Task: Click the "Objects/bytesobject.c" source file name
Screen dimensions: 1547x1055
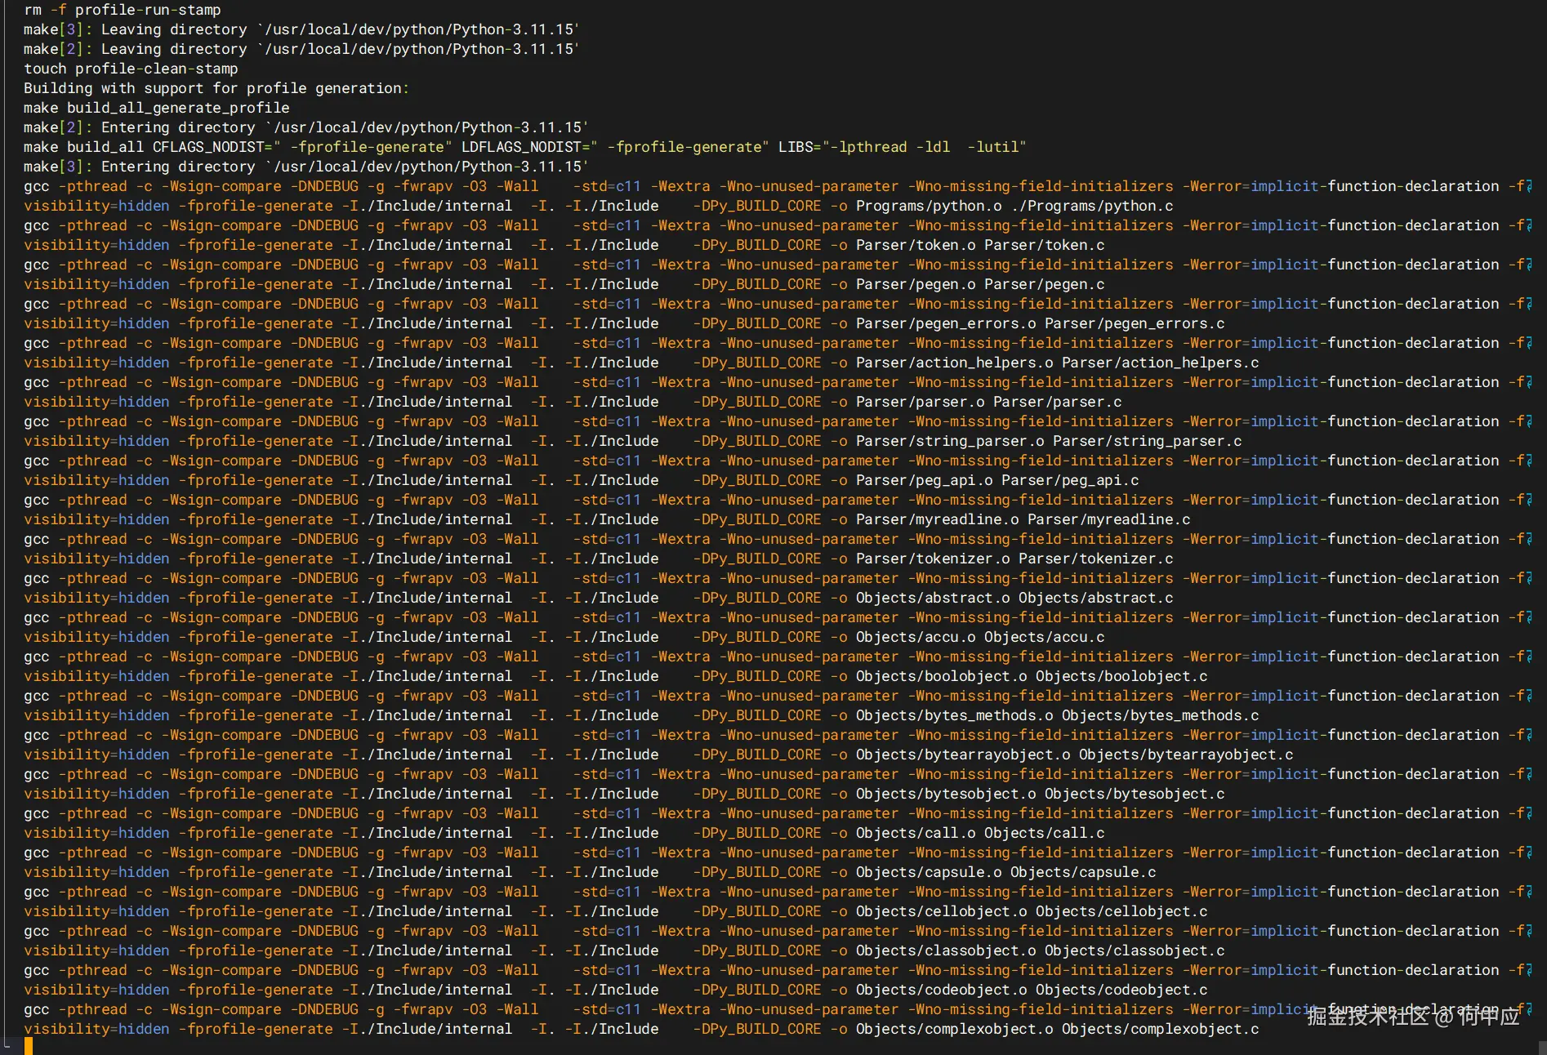Action: click(x=1135, y=794)
